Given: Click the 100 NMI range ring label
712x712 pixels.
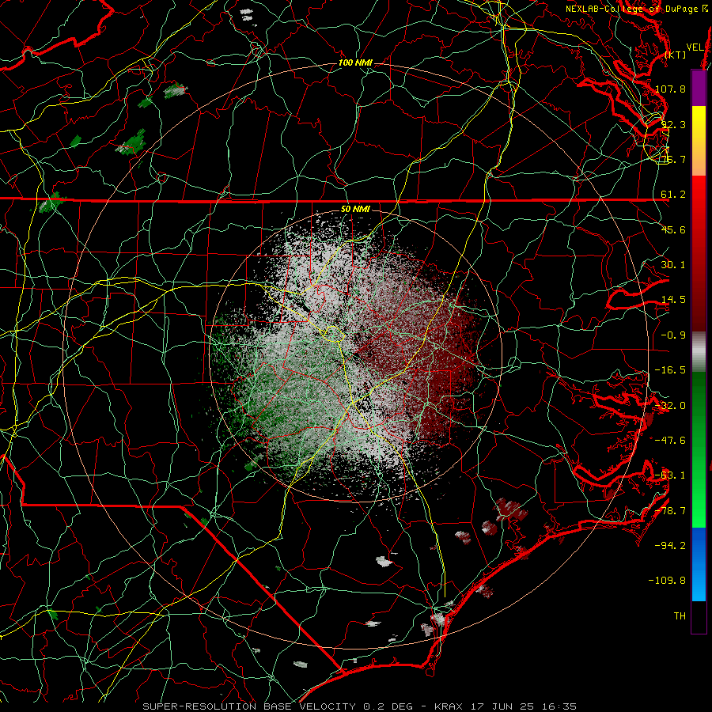Looking at the screenshot, I should point(355,62).
